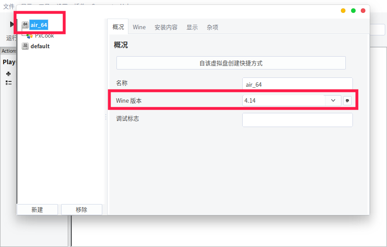Open the Wine 版本 dropdown arrow
Image resolution: width=387 pixels, height=247 pixels.
(333, 100)
